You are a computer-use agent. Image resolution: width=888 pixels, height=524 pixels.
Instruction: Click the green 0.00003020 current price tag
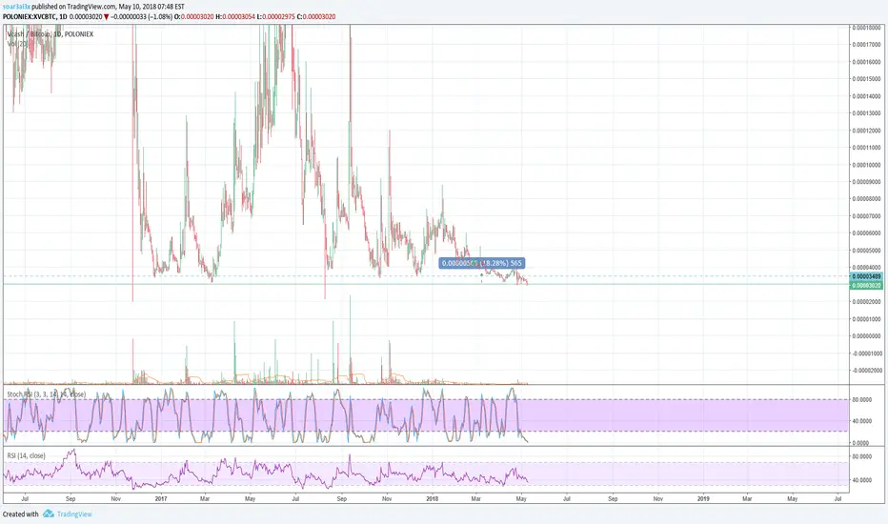[x=867, y=286]
